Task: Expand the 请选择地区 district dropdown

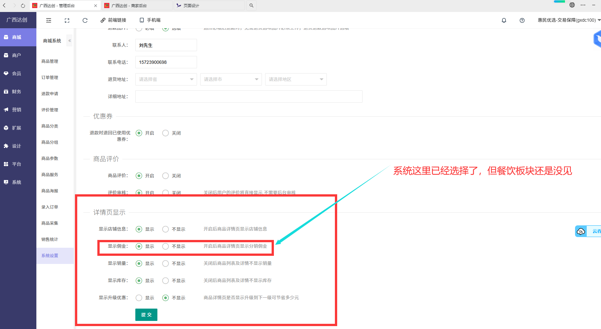Action: click(296, 79)
